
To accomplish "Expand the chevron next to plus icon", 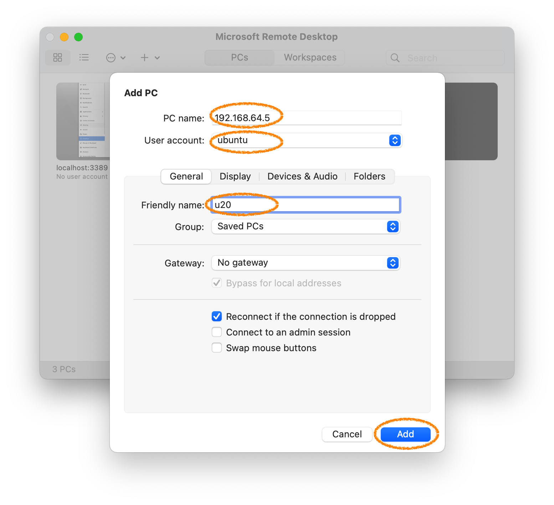I will [x=157, y=58].
